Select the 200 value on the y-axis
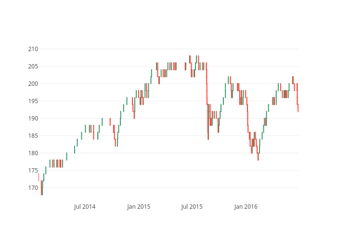The width and height of the screenshot is (337, 241). [33, 84]
